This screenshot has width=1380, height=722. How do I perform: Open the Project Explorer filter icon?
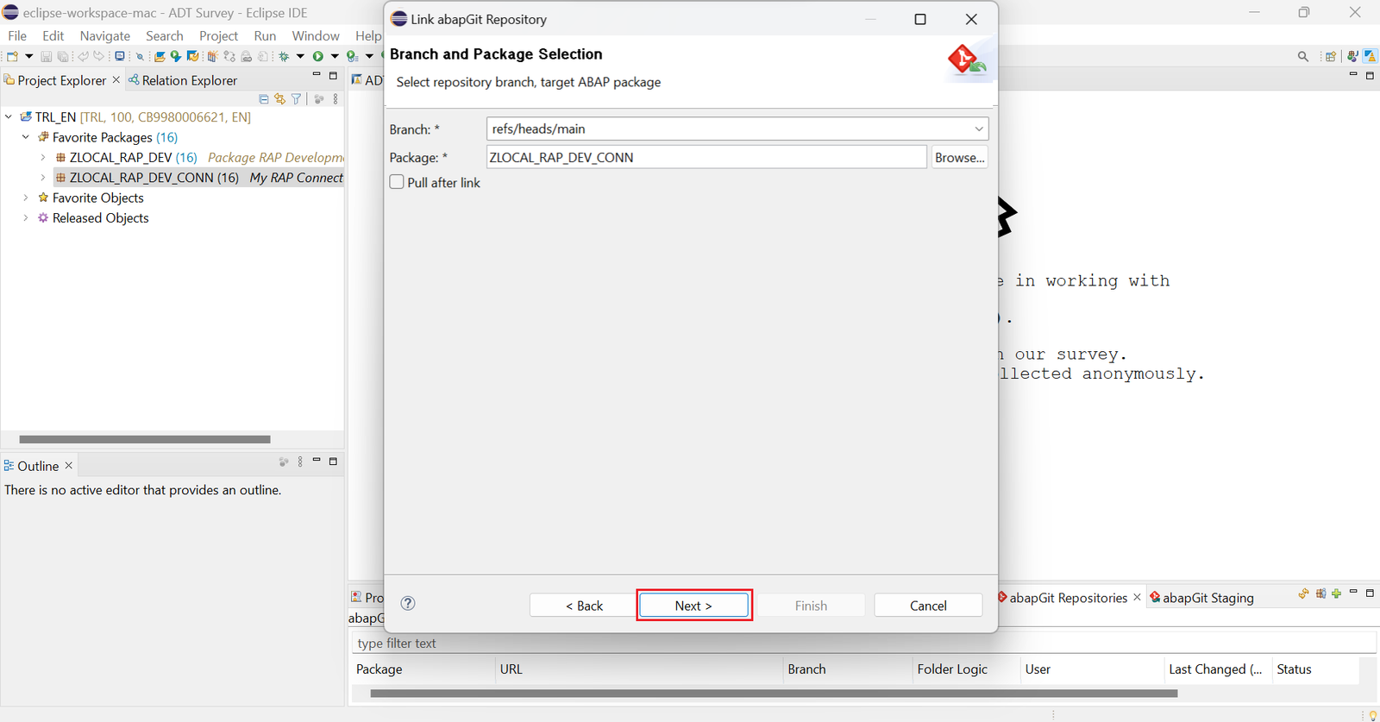[296, 99]
